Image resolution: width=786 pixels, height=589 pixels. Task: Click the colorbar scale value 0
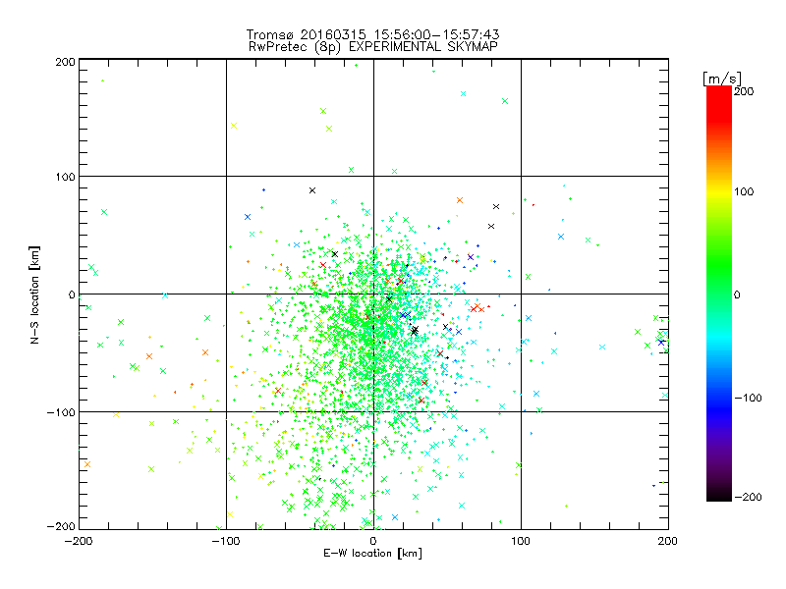[x=737, y=294]
